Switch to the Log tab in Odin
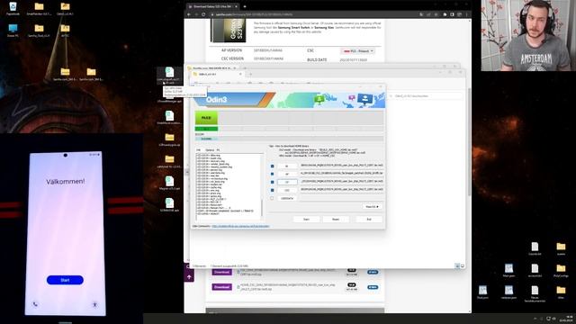The width and height of the screenshot is (576, 324). coord(198,150)
